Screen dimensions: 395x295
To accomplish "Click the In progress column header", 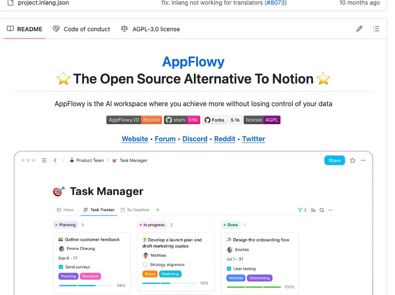I will coord(152,225).
